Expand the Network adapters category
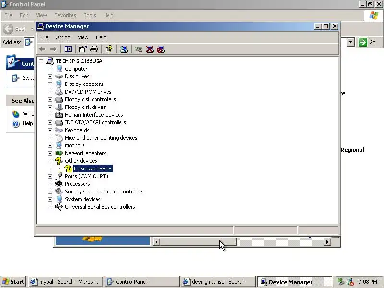Screen dimensions: 384x288 tap(50, 153)
